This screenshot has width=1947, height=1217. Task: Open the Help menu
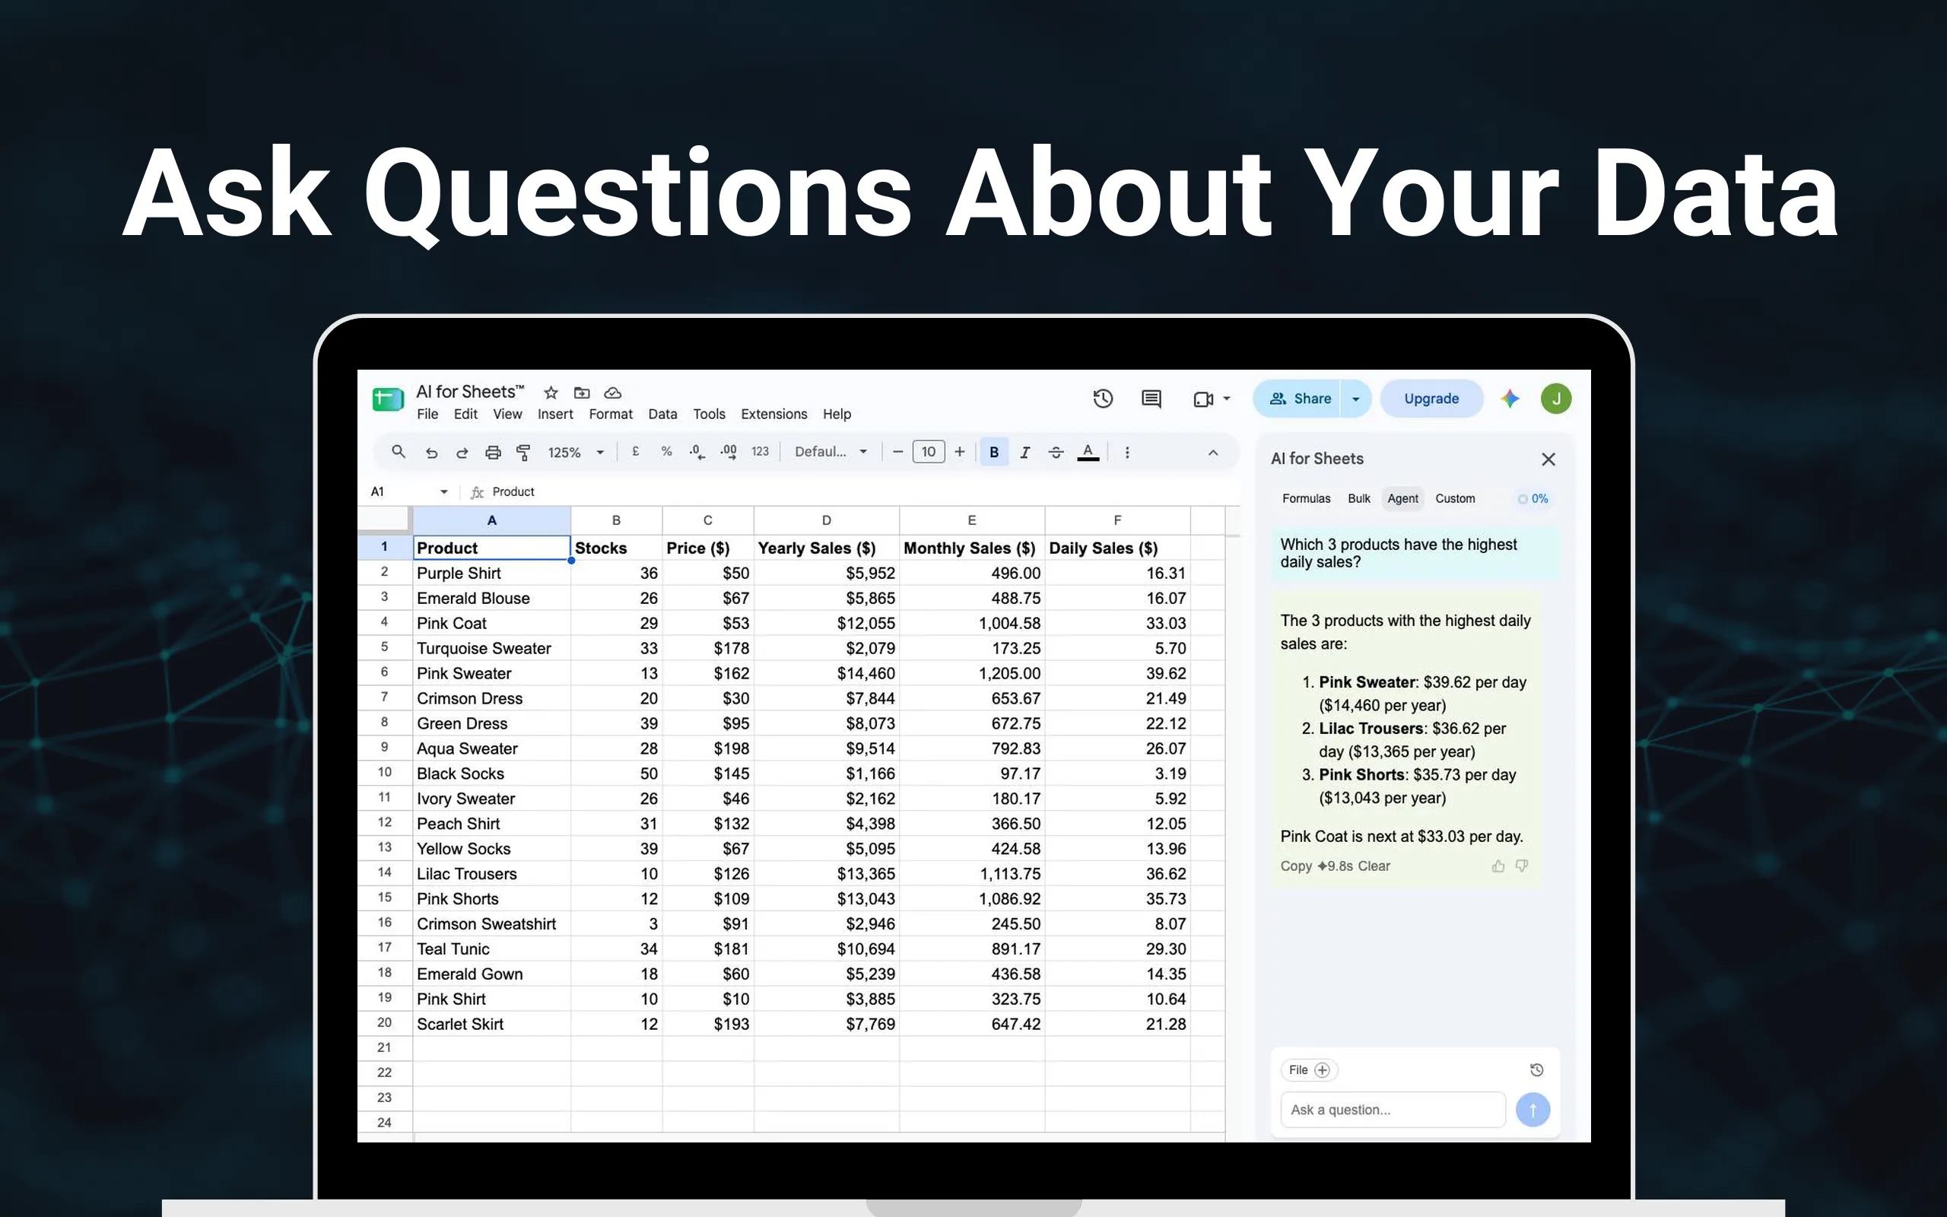coord(837,415)
